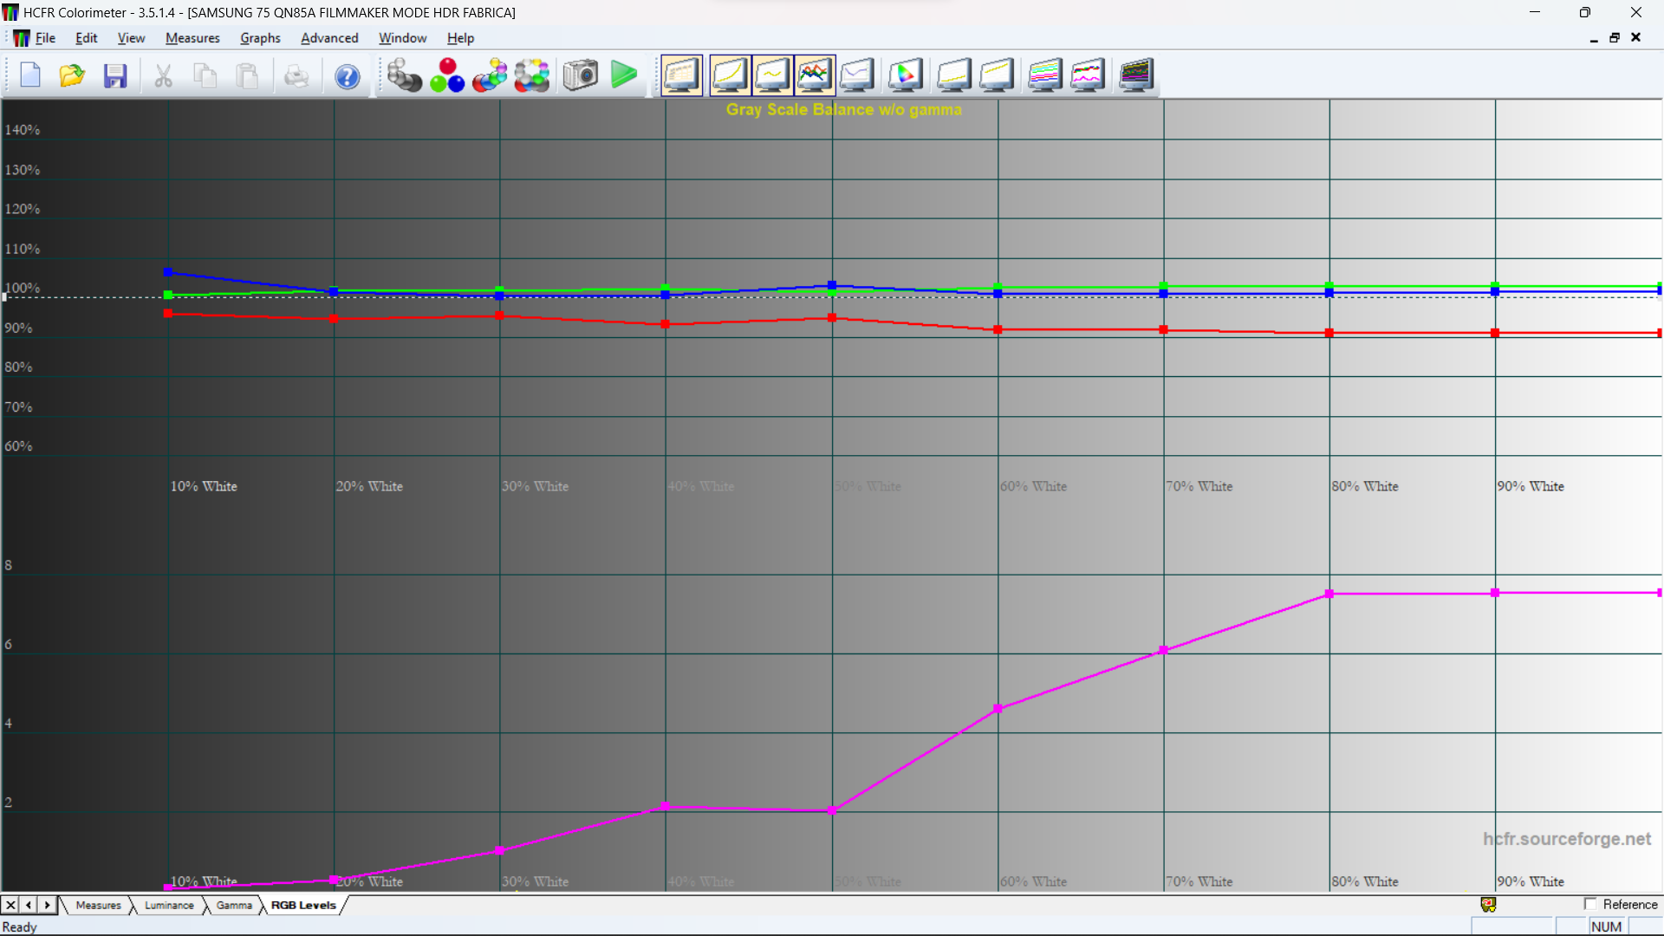Click the Open file folder icon
Image resolution: width=1664 pixels, height=936 pixels.
(72, 75)
